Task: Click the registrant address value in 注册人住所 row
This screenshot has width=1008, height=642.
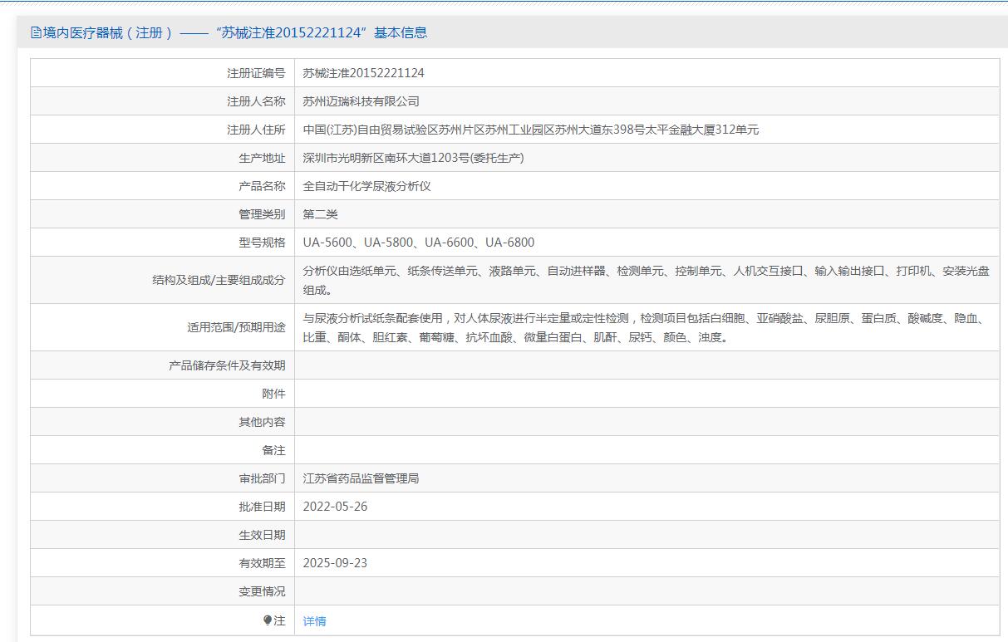Action: coord(530,130)
